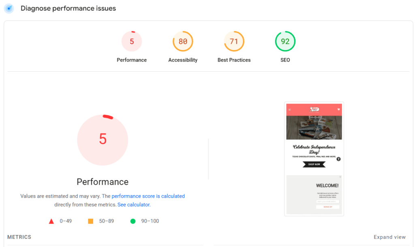Viewport: 415px width, 247px height.
Task: Click the Best Practices gauge showing 71
Action: click(x=234, y=41)
